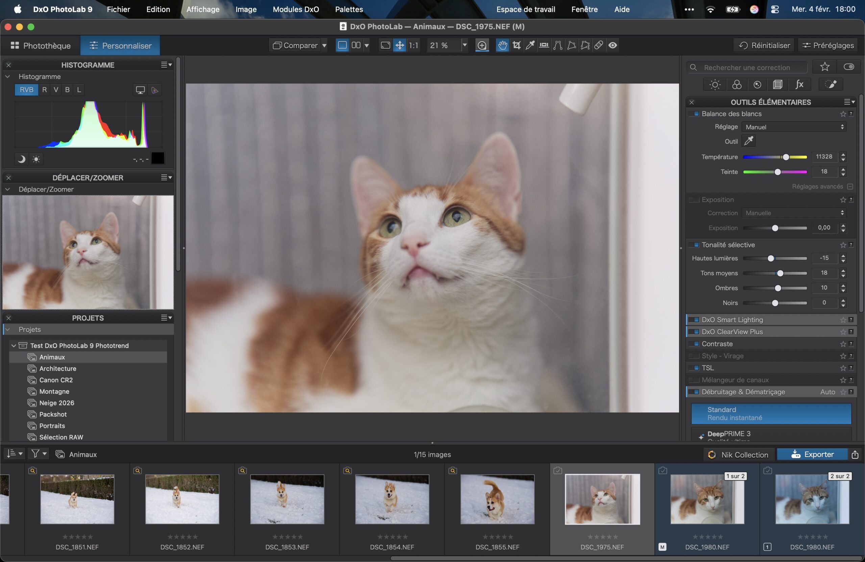Toggle Balance des blancs correction on/off
Screen dimensions: 865x562
(696, 114)
